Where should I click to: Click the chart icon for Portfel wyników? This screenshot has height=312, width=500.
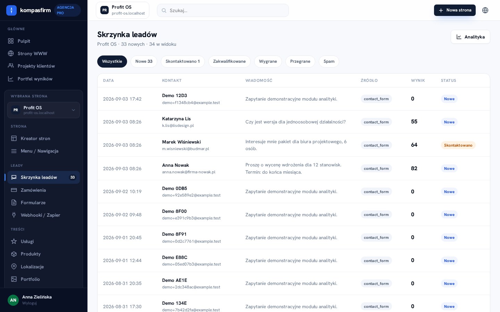tap(11, 79)
